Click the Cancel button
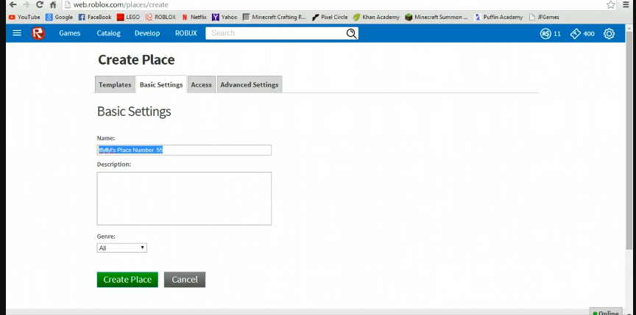This screenshot has width=636, height=315. (x=185, y=280)
